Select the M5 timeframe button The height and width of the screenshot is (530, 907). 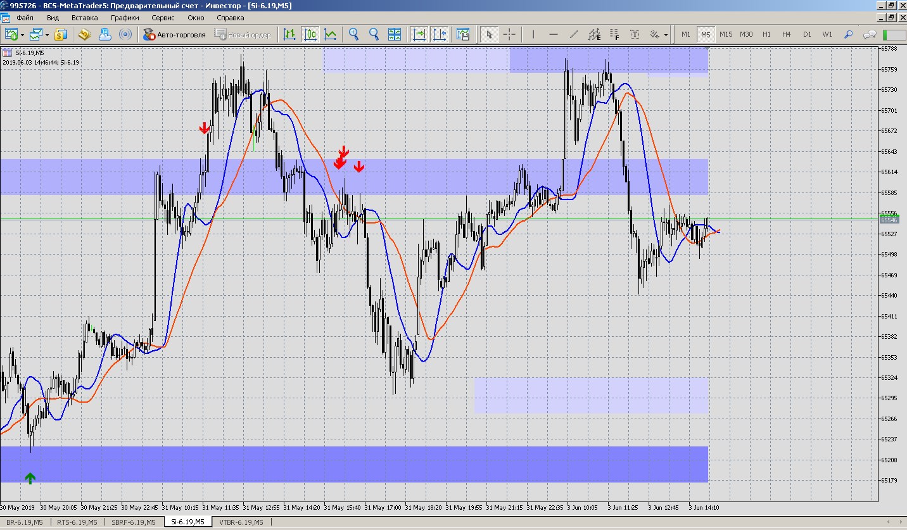point(706,34)
